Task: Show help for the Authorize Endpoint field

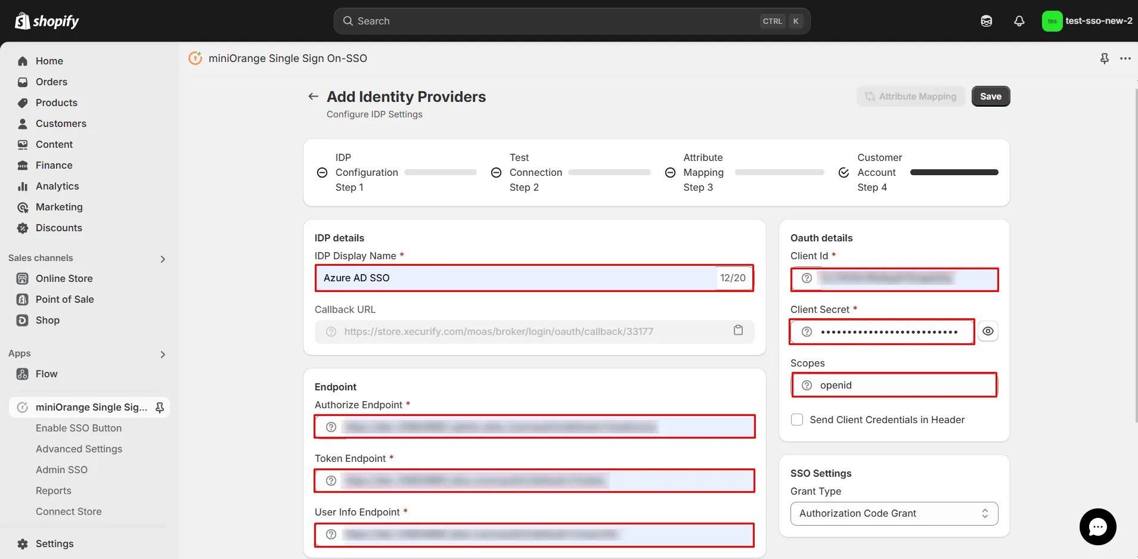Action: [x=331, y=427]
